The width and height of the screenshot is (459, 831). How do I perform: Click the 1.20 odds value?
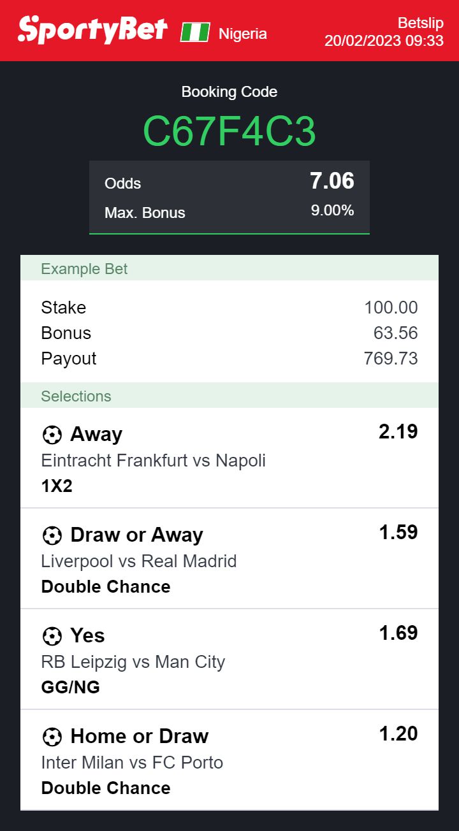398,734
